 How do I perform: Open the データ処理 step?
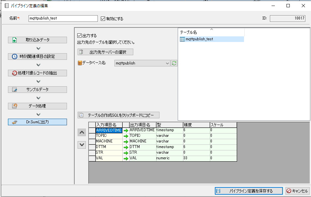coord(37,106)
